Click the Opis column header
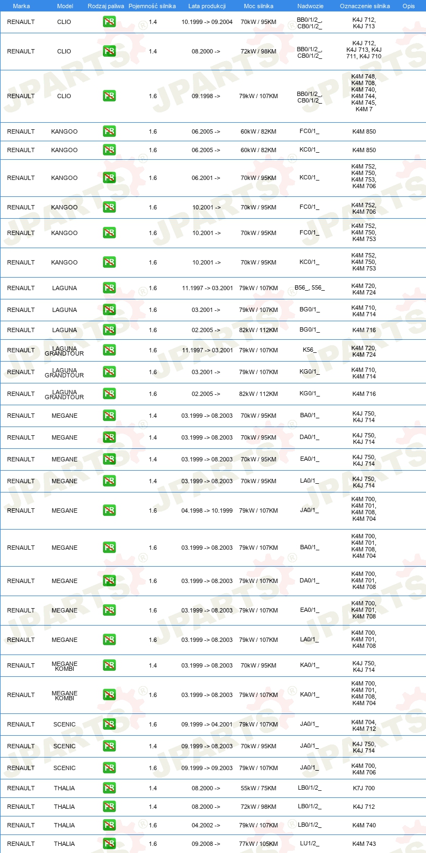Screen dimensions: 426x853 (409, 6)
